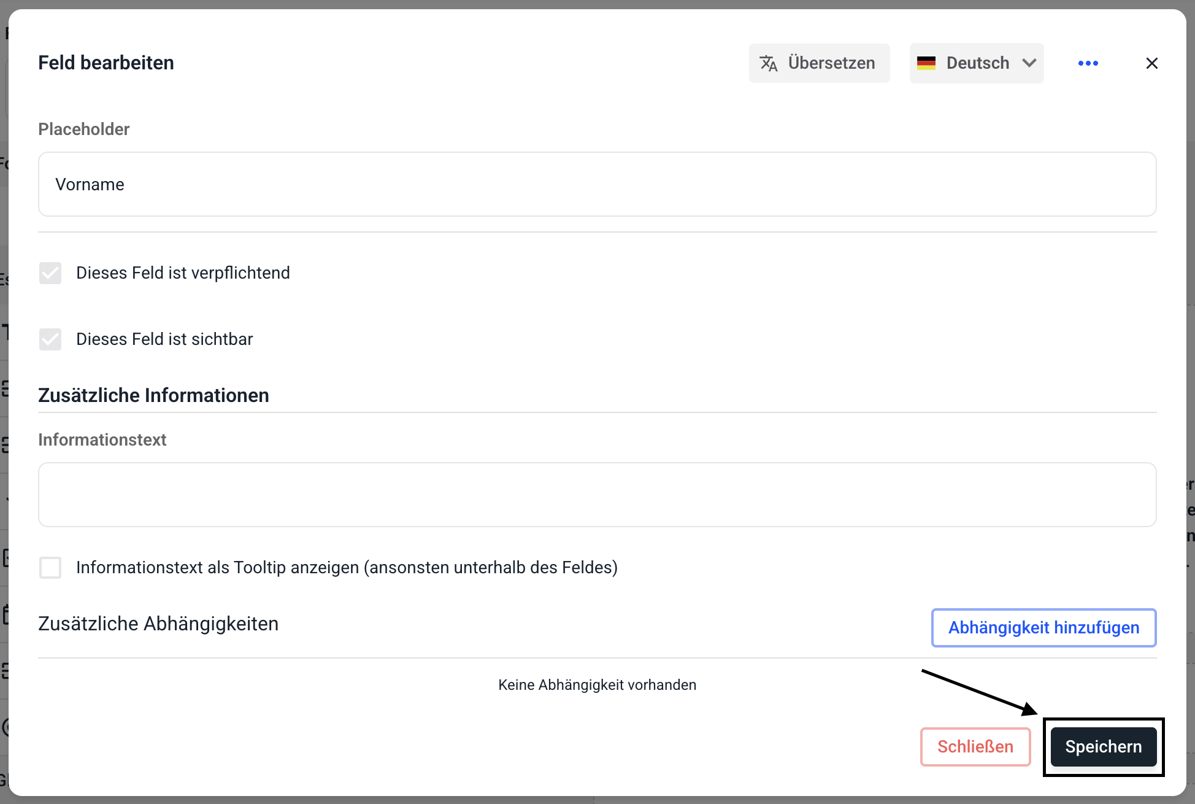Image resolution: width=1195 pixels, height=804 pixels.
Task: Close the Feld bearbeiten dialog with X
Action: (x=1151, y=63)
